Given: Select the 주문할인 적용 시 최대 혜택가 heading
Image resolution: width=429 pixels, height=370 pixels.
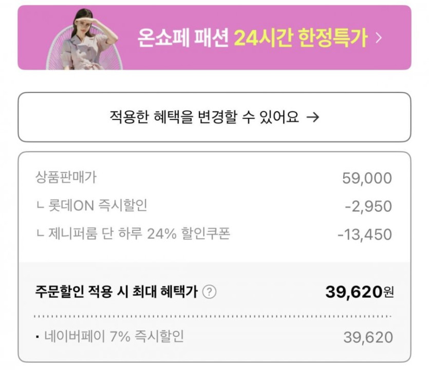Looking at the screenshot, I should [x=116, y=292].
